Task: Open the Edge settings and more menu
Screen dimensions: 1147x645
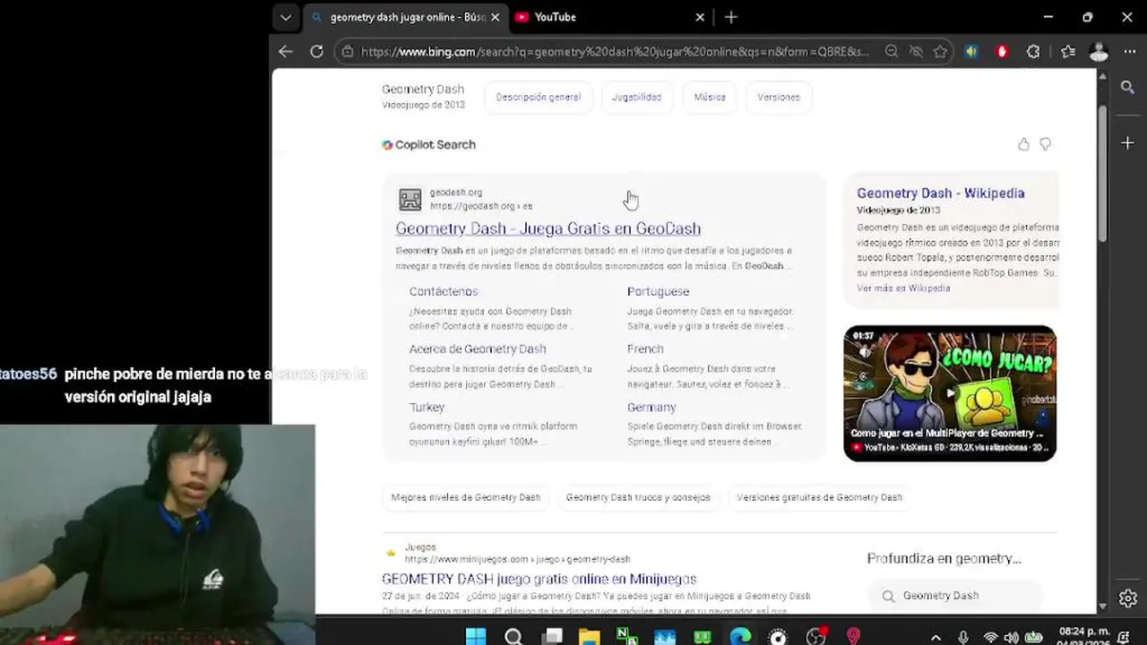Action: tap(1129, 52)
